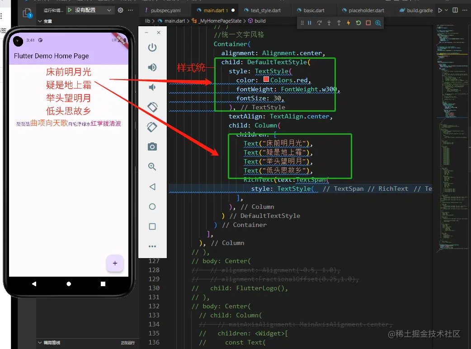Switch to the main.dart tab
This screenshot has width=471, height=349.
(x=215, y=10)
